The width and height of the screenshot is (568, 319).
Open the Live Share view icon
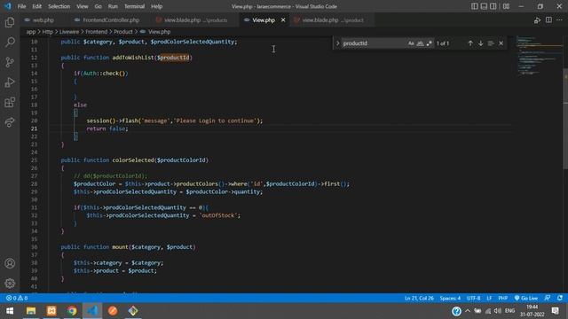(10, 122)
